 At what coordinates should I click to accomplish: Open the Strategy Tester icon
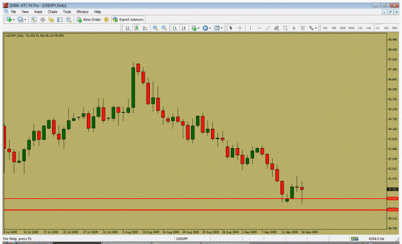click(x=68, y=19)
